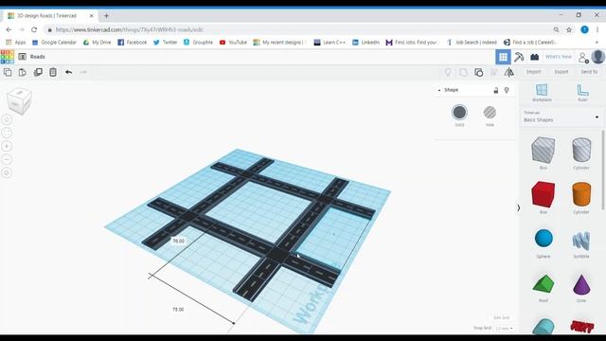Screen dimensions: 606x341
Task: Open the Google Calendar bookmark
Action: pos(54,43)
